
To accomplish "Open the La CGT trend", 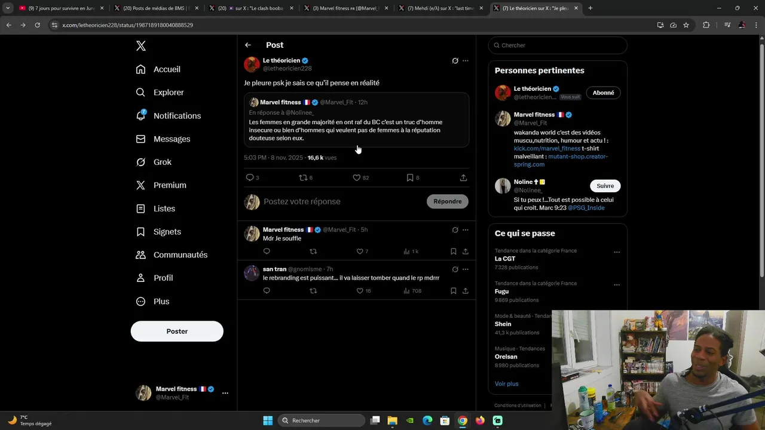I will pyautogui.click(x=505, y=259).
